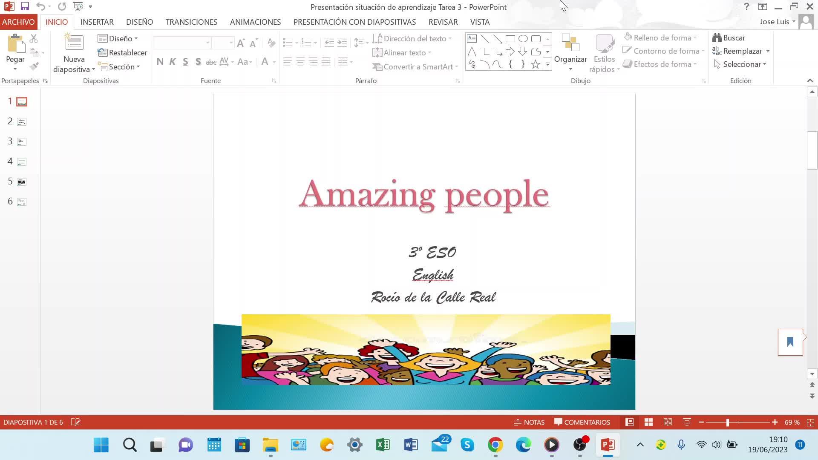Screen dimensions: 818x460
Task: Open the ARCHIVO menu
Action: (18, 22)
